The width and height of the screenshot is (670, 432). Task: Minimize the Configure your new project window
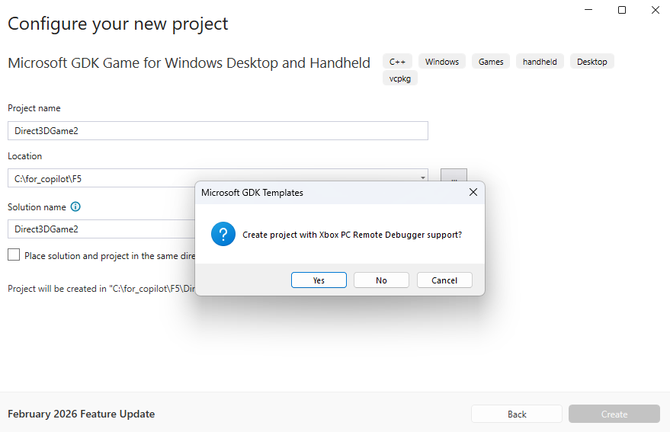[x=588, y=9]
